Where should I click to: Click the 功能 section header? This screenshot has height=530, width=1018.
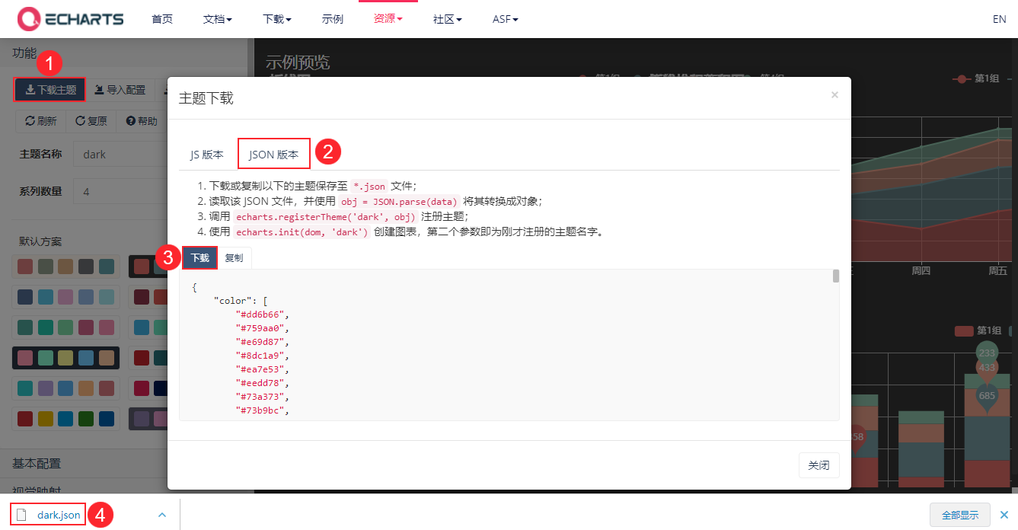click(124, 53)
